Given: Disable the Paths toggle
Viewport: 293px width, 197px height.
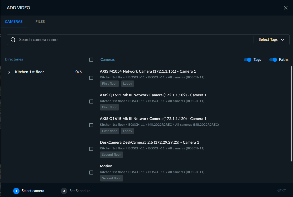Looking at the screenshot, I should pyautogui.click(x=273, y=60).
